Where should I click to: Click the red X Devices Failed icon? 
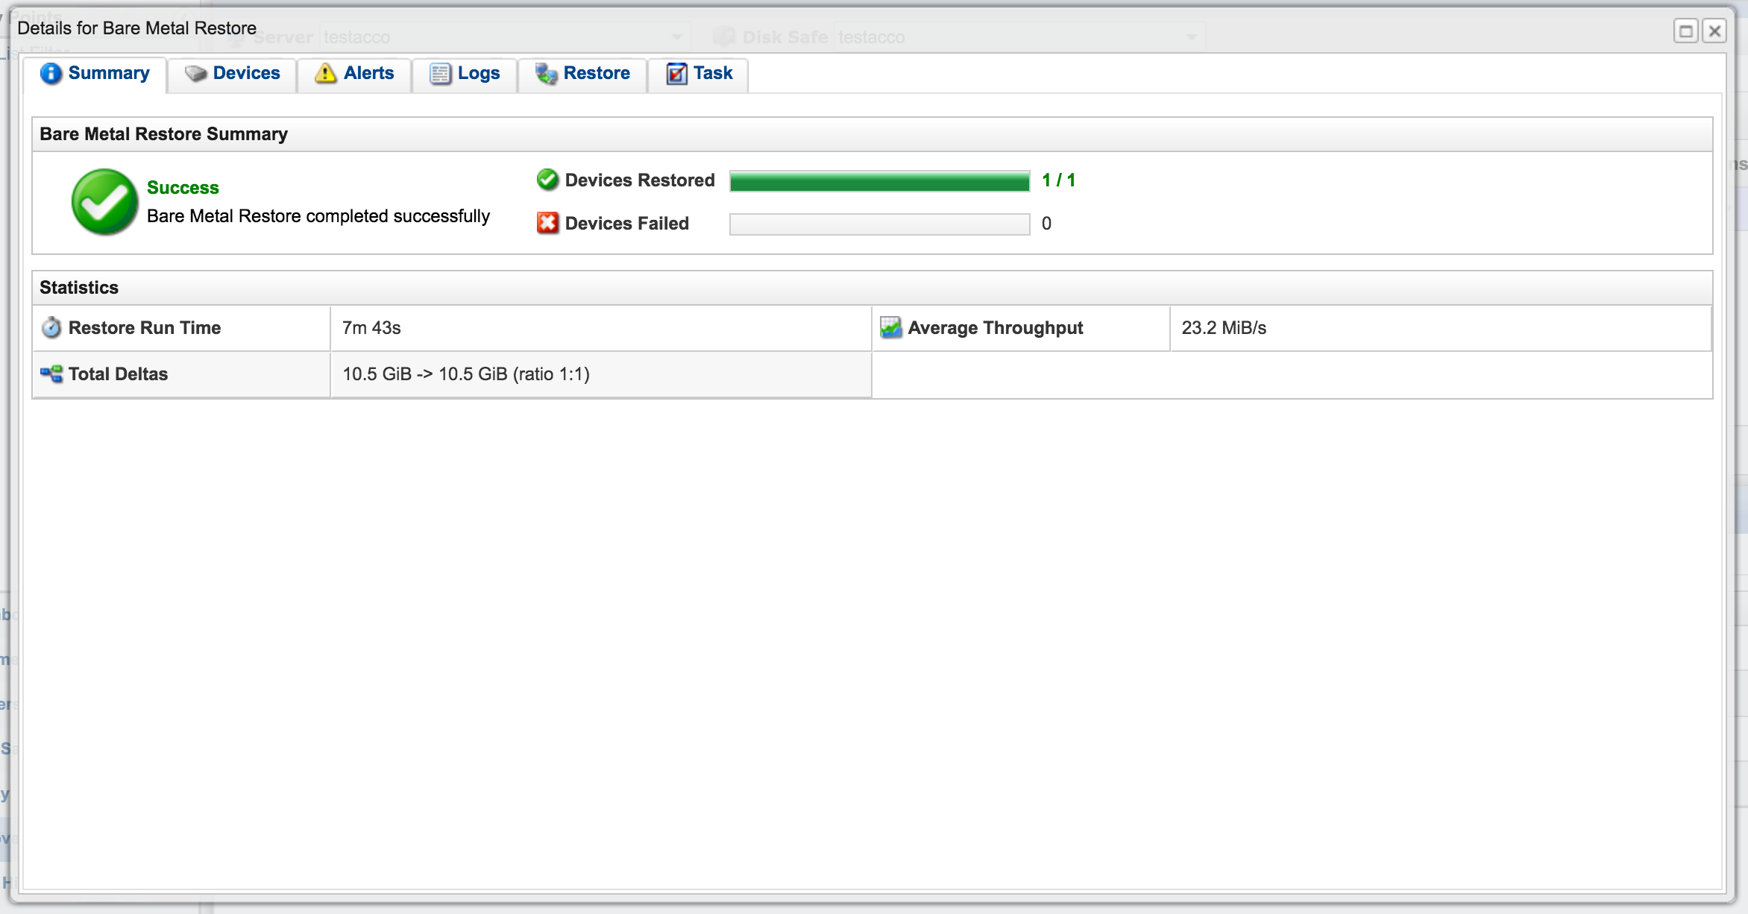coord(547,223)
